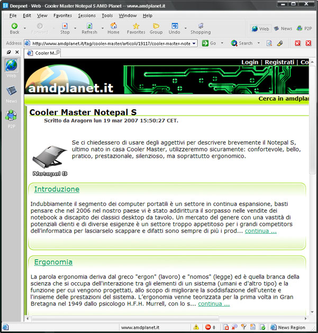
Task: Click the red close-others tab icon
Action: tap(297, 43)
